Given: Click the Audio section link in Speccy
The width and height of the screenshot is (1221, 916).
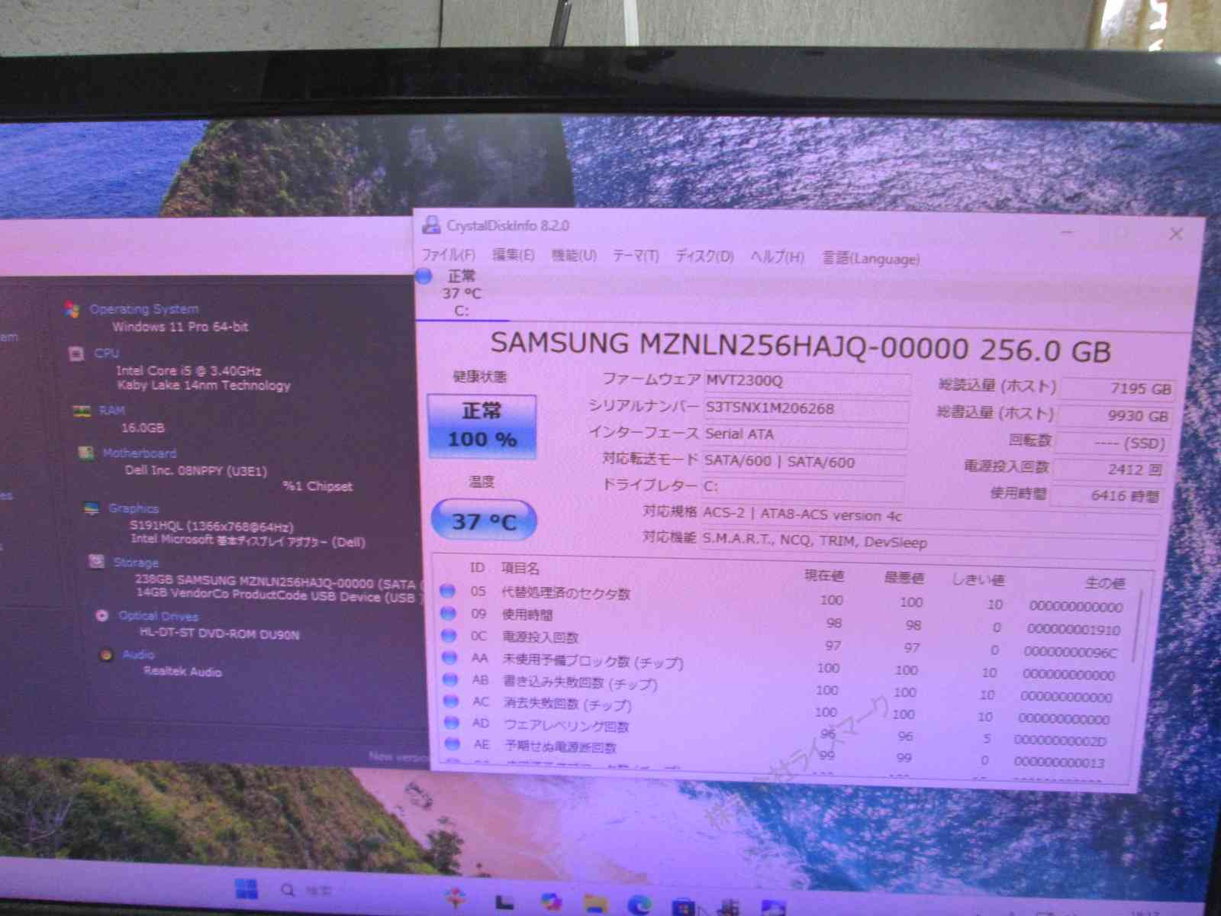Looking at the screenshot, I should point(138,654).
